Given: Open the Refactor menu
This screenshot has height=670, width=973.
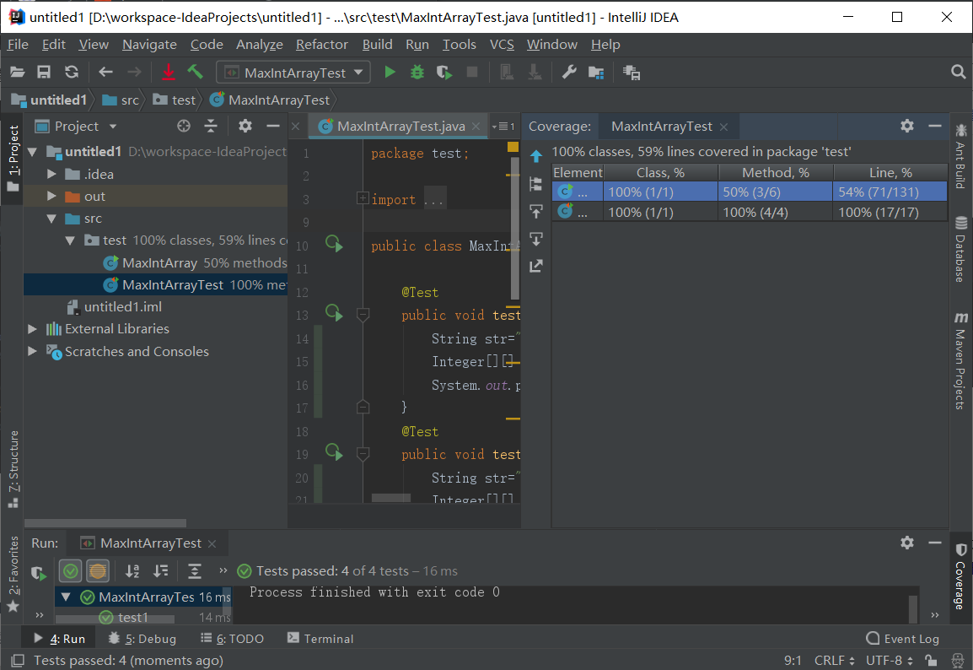Looking at the screenshot, I should (321, 45).
